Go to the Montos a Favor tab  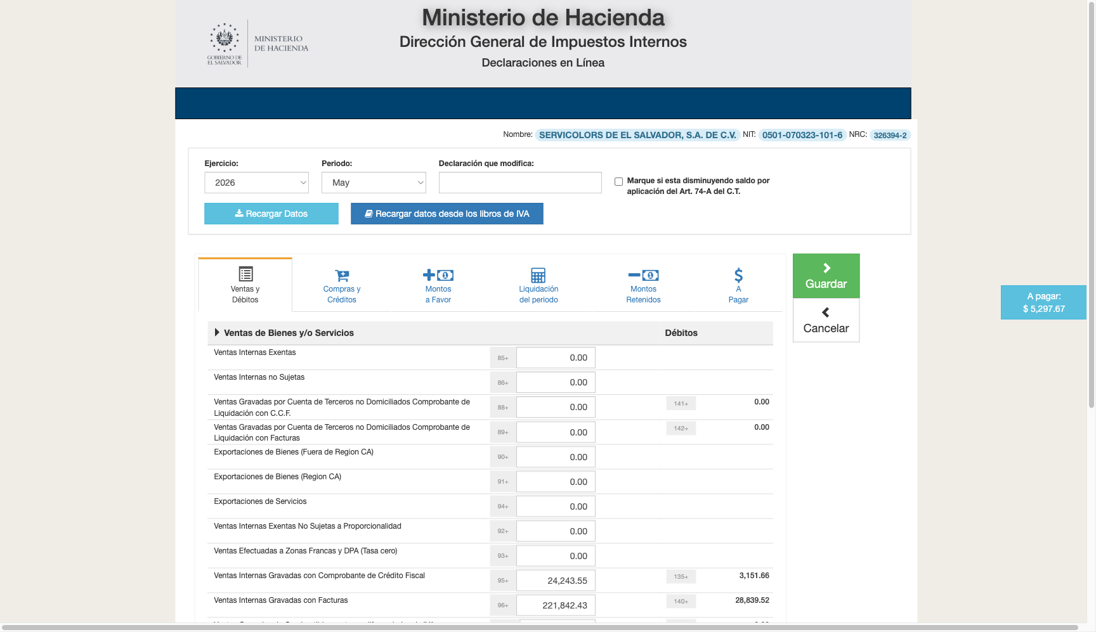(x=438, y=285)
